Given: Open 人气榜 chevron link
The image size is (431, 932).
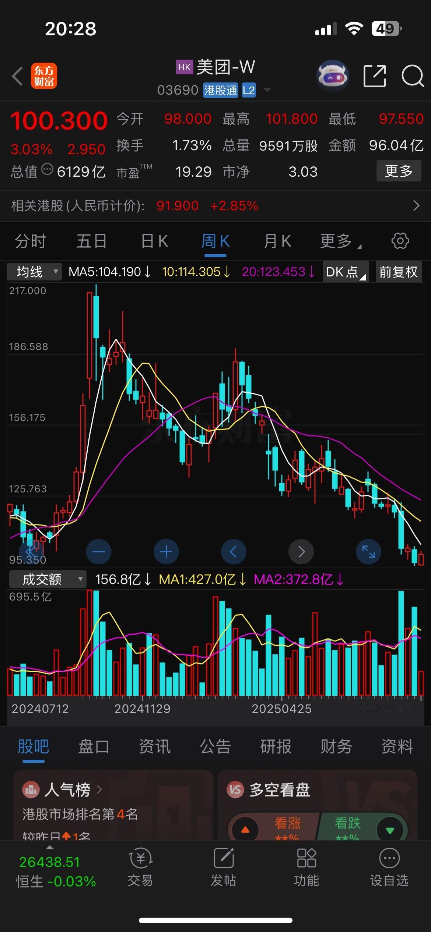Looking at the screenshot, I should 99,790.
